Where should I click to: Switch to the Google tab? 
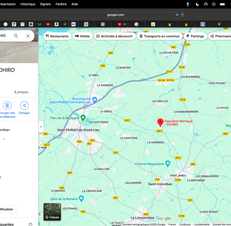[x=136, y=24]
